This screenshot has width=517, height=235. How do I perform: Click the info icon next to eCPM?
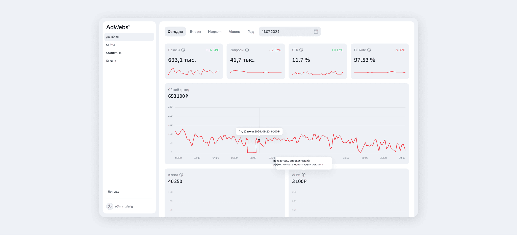tap(304, 175)
